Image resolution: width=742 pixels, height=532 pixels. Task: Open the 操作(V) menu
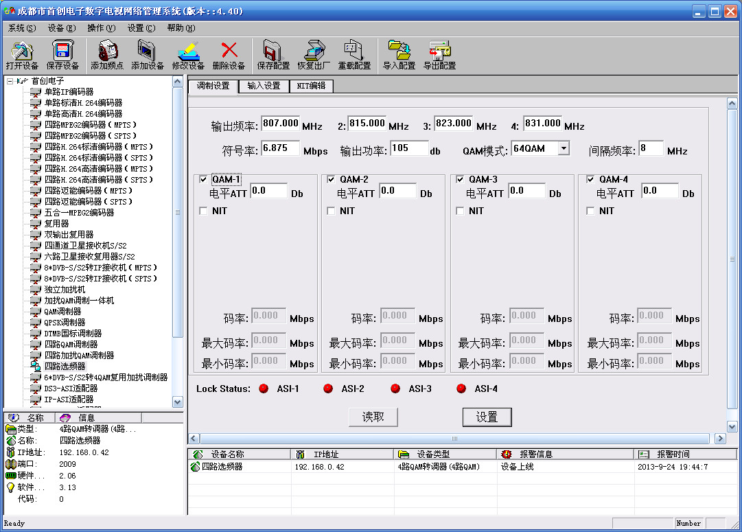(102, 28)
